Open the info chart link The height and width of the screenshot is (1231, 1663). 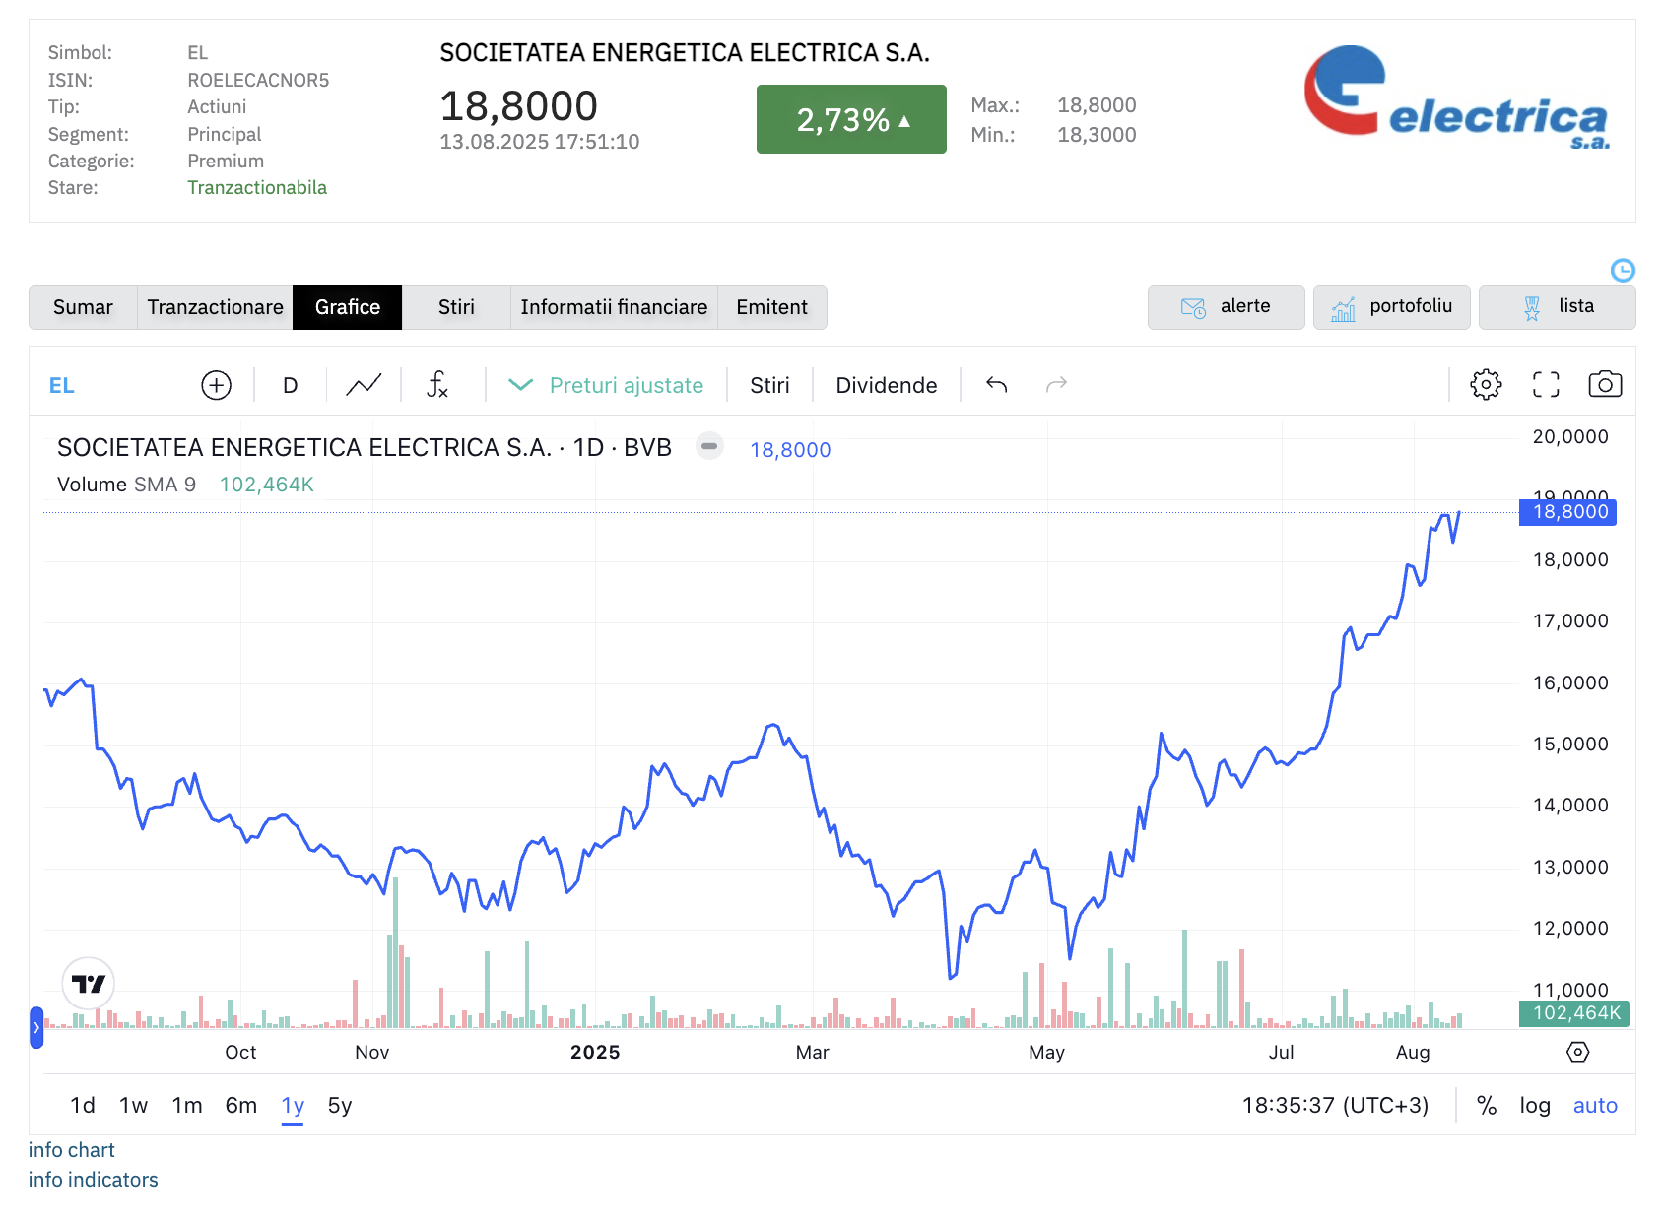(x=72, y=1150)
